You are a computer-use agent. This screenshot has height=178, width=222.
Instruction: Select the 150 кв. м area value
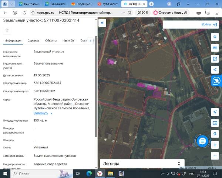[x=40, y=121]
